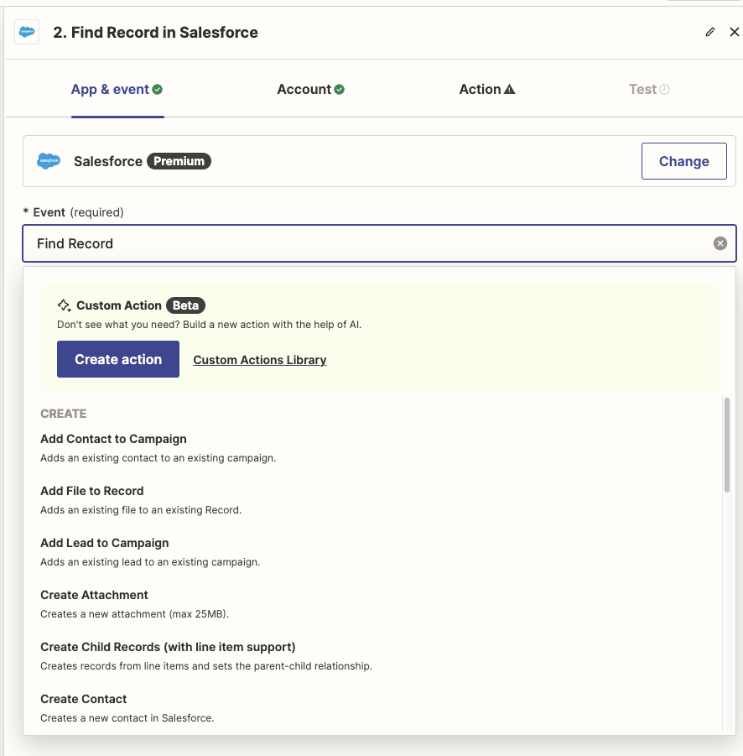
Task: Click the Premium badge
Action: (x=179, y=161)
